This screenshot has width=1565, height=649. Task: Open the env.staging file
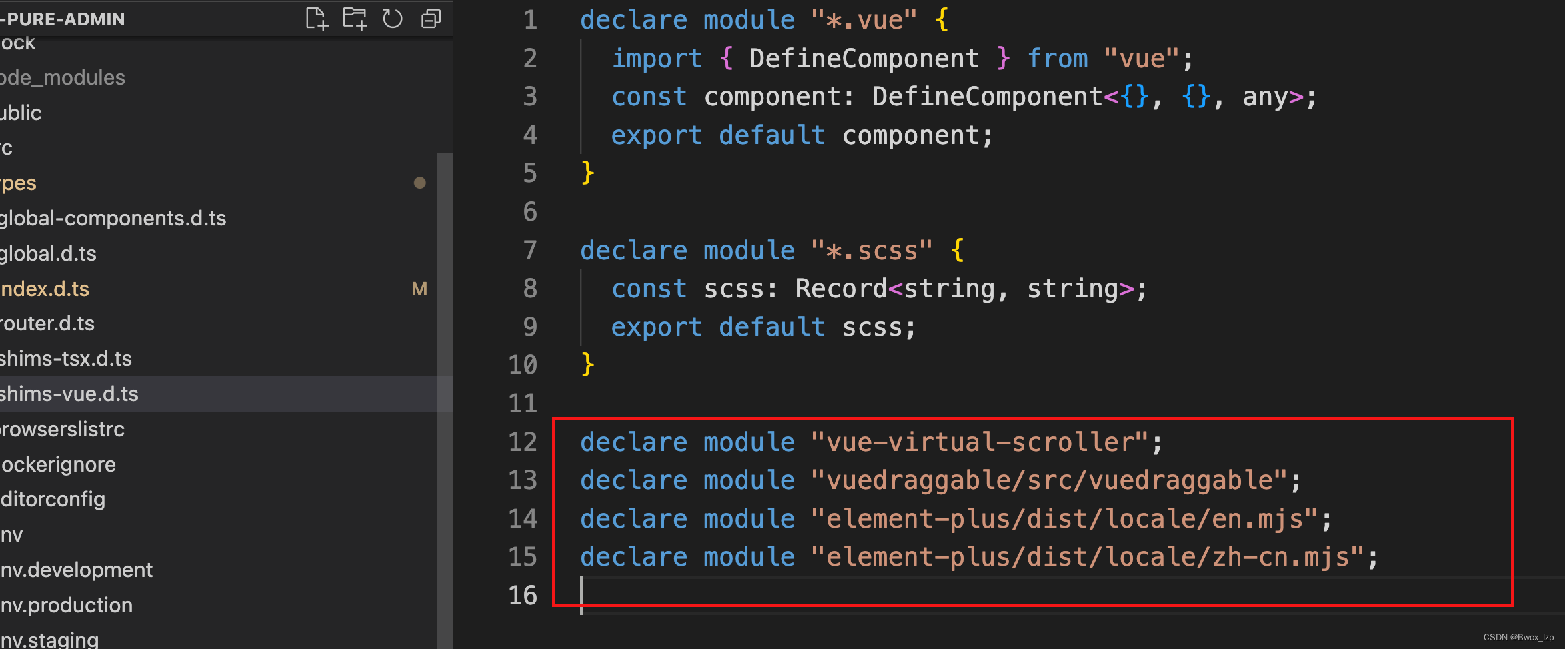pos(49,639)
